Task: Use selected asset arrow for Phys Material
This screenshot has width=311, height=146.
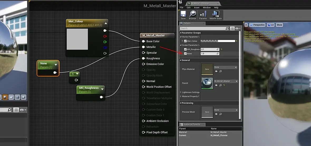Action: point(216,71)
